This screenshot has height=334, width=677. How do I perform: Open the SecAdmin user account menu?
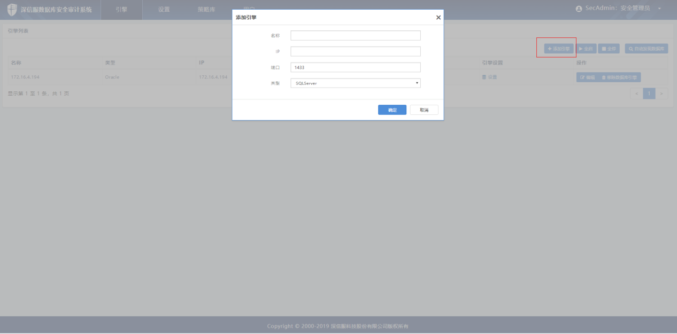coord(619,9)
